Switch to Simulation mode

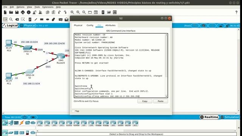click(x=230, y=117)
